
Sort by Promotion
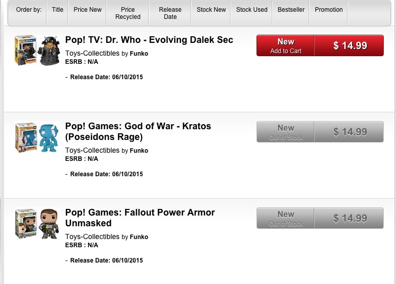point(329,10)
